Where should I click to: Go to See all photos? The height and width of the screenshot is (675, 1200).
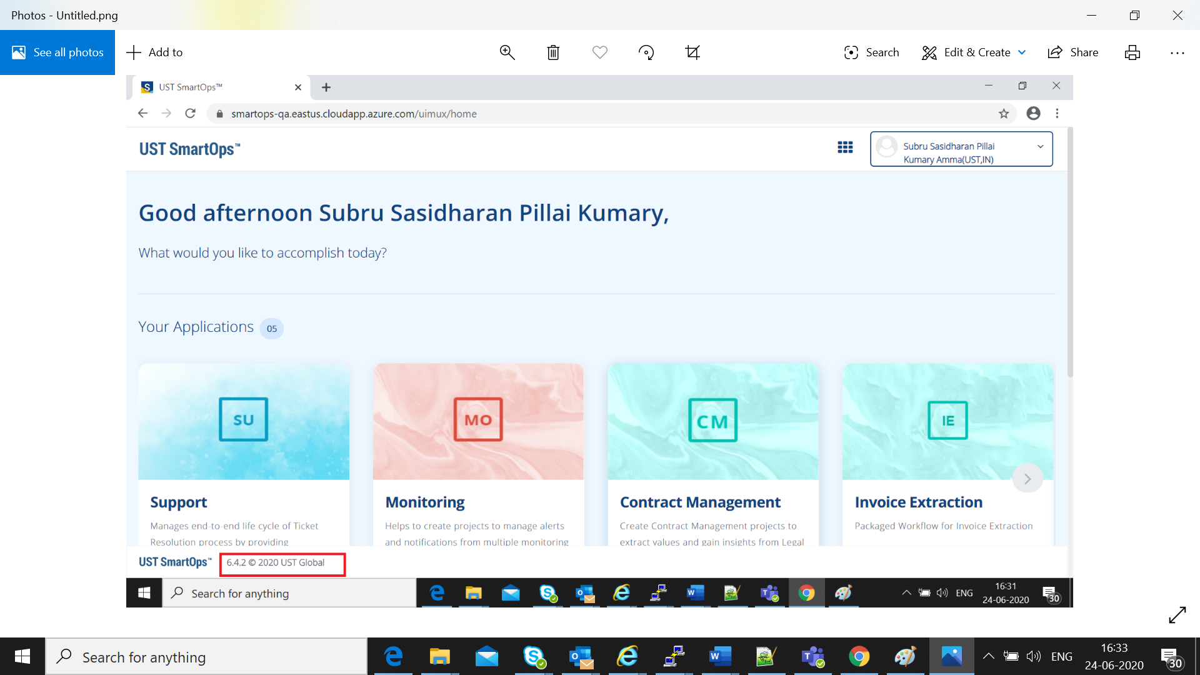[x=57, y=52]
